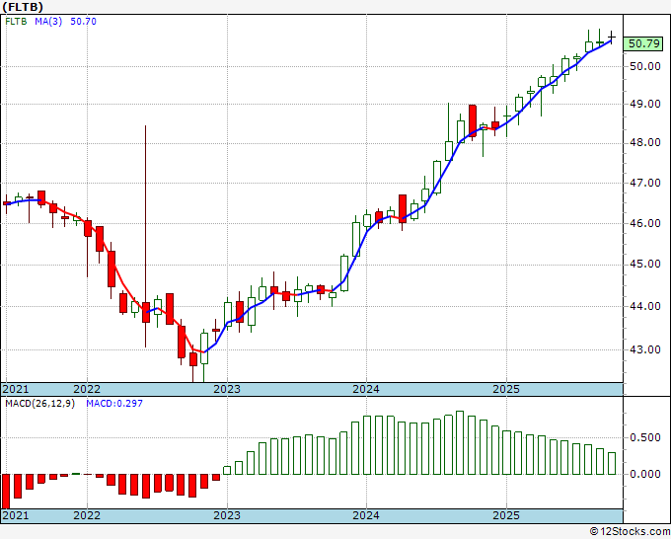The image size is (671, 539).
Task: Click the 0.000 MACD axis label
Action: pyautogui.click(x=644, y=474)
